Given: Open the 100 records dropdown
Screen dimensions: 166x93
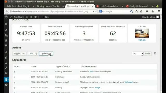Looking at the screenshot, I should pyautogui.click(x=137, y=53).
